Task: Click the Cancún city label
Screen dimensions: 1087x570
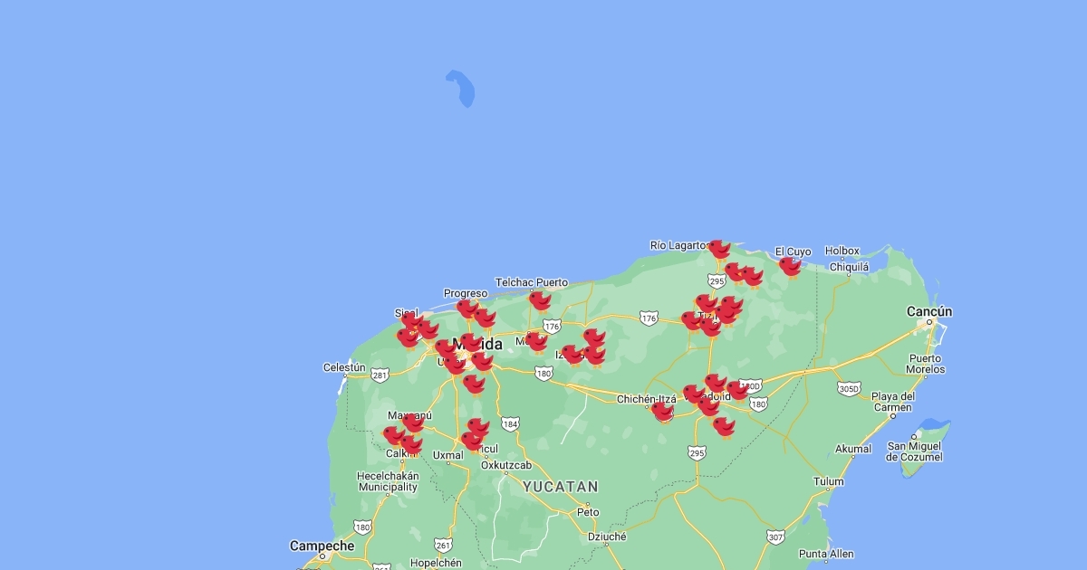Action: tap(929, 311)
